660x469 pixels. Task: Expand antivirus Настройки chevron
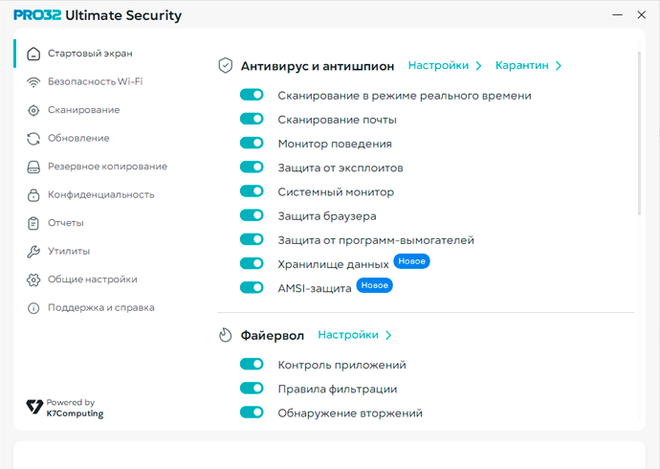478,66
